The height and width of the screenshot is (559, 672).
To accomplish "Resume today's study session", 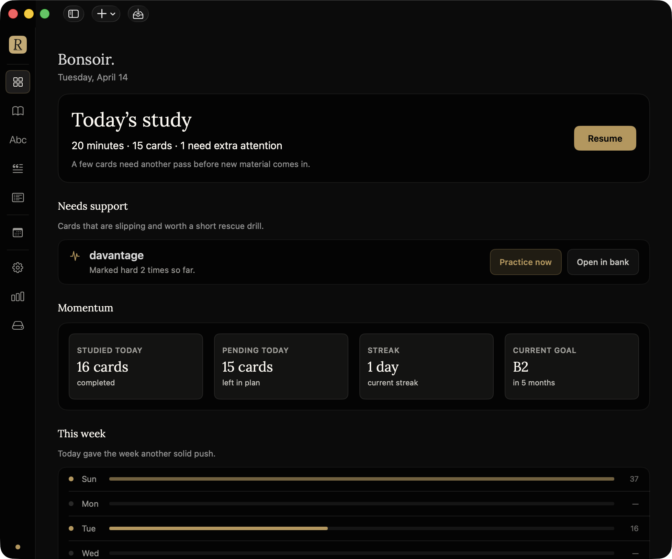I will [605, 138].
